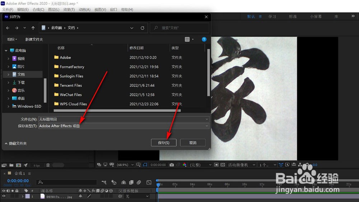Change the file list view layout

click(x=187, y=39)
